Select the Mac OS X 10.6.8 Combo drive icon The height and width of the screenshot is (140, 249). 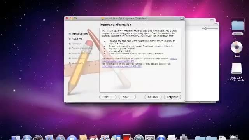pos(237,68)
